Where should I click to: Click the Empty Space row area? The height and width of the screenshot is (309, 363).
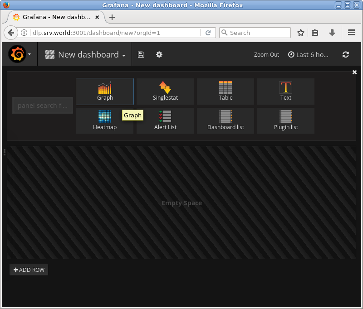181,203
